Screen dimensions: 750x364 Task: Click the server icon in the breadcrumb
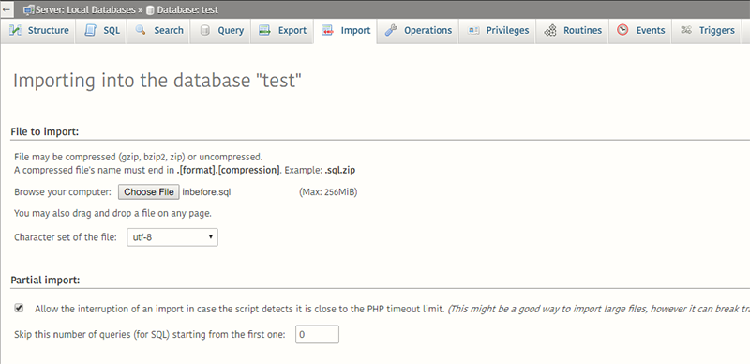pyautogui.click(x=29, y=9)
